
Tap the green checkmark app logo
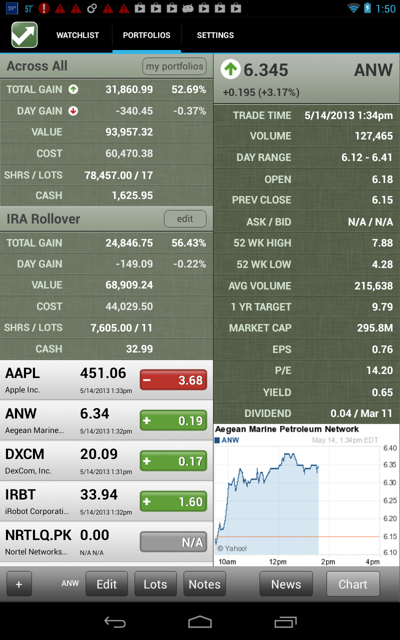(23, 35)
